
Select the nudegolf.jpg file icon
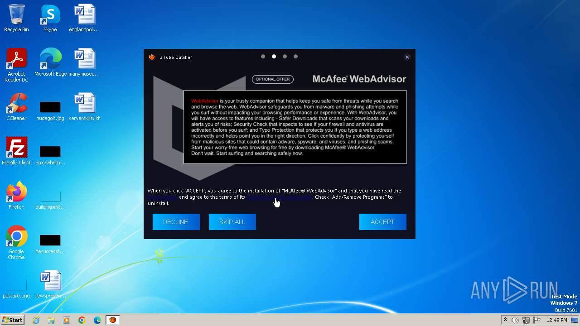coord(50,110)
